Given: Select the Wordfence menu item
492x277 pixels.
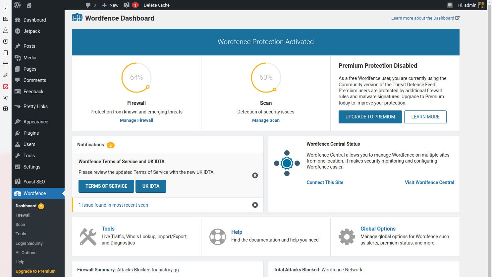Looking at the screenshot, I should pyautogui.click(x=38, y=193).
